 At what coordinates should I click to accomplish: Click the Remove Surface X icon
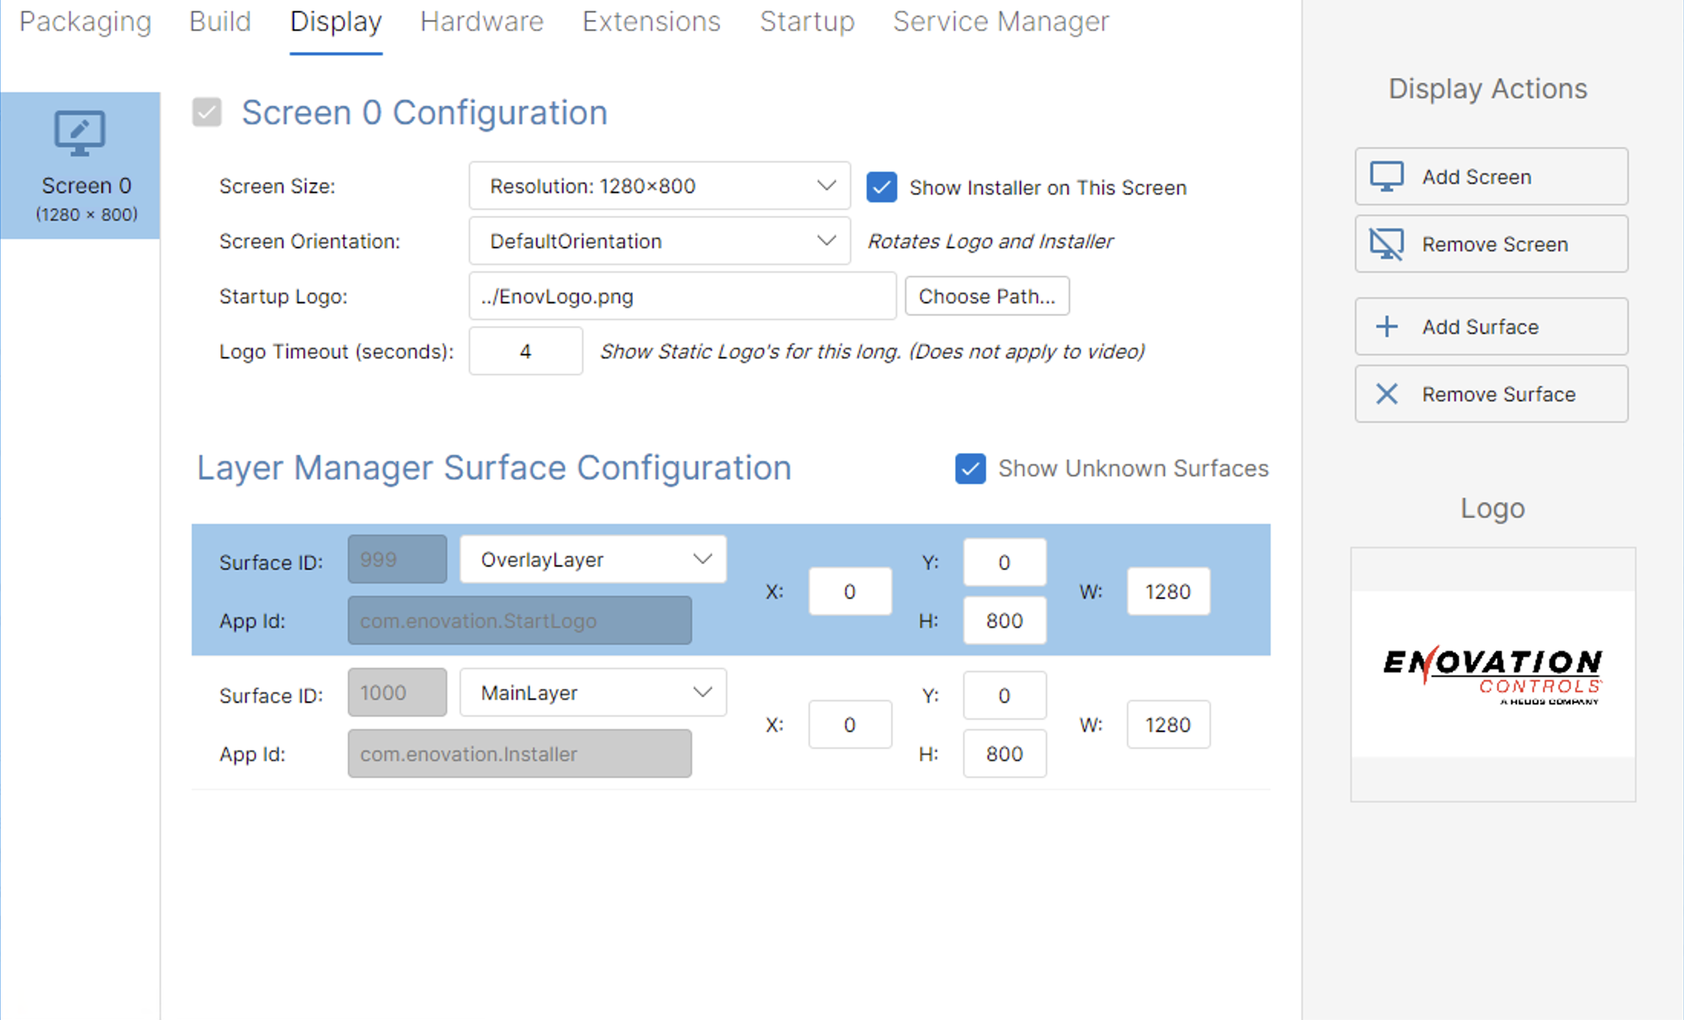coord(1386,394)
